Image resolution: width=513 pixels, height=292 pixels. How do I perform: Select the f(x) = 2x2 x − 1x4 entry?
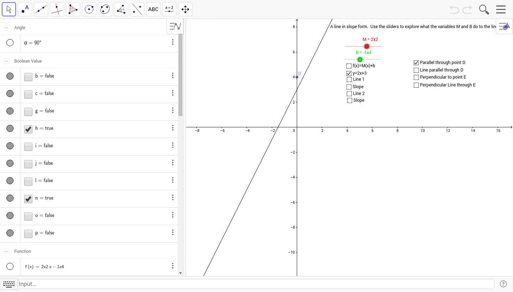pyautogui.click(x=45, y=266)
